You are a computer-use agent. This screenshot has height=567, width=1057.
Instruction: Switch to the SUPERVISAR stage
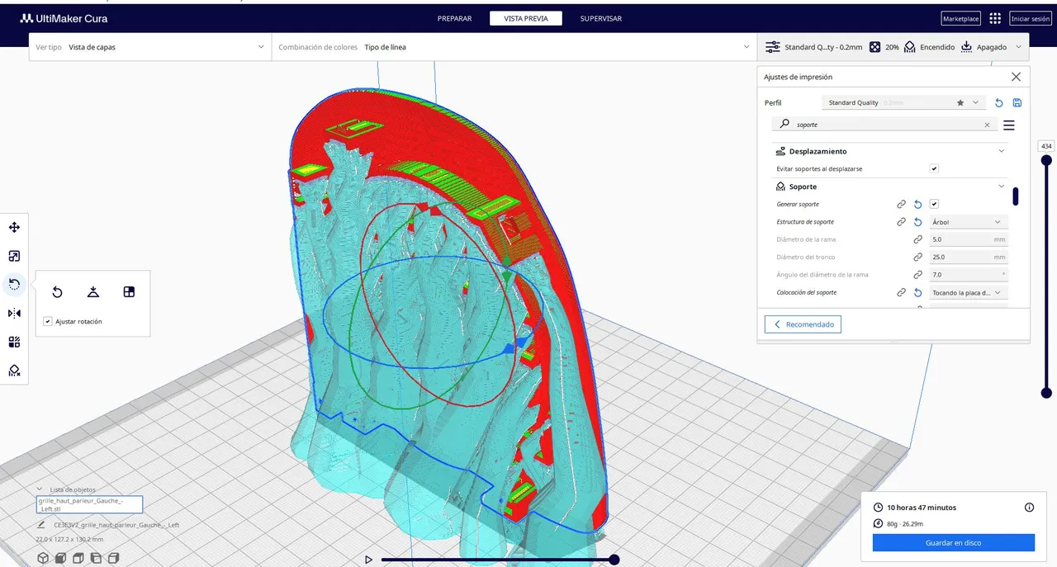[601, 18]
